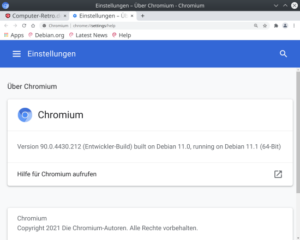Click the page's vertical scrollbar thumb
The height and width of the screenshot is (240, 300).
coord(298,132)
